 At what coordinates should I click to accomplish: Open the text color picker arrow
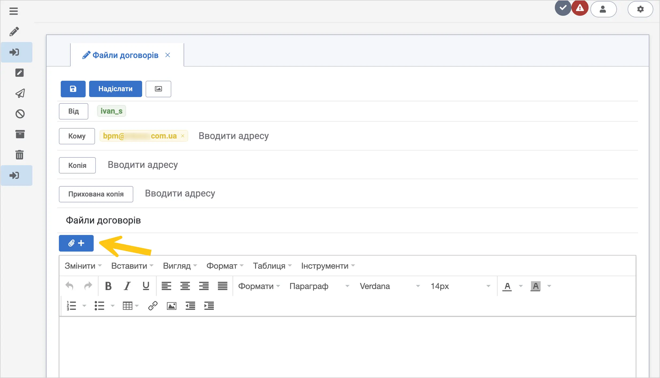click(521, 286)
